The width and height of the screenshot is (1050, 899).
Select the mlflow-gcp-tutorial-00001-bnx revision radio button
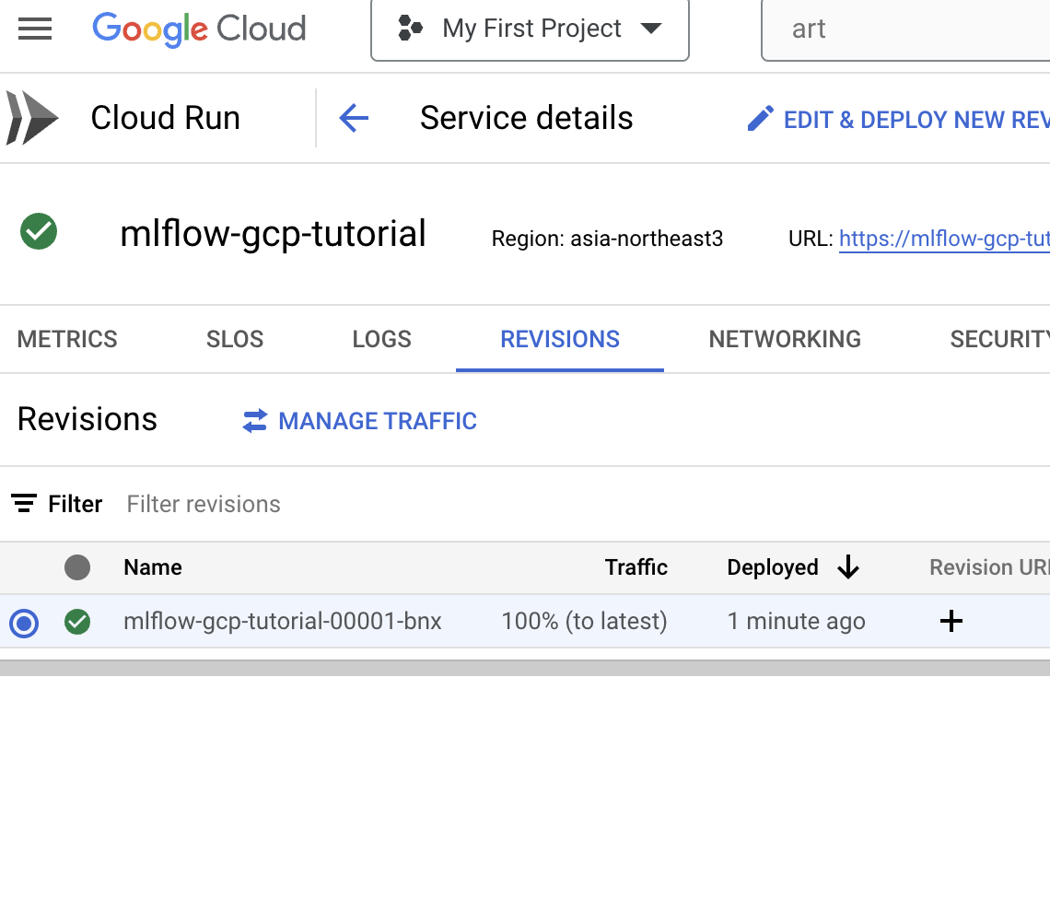[x=23, y=623]
